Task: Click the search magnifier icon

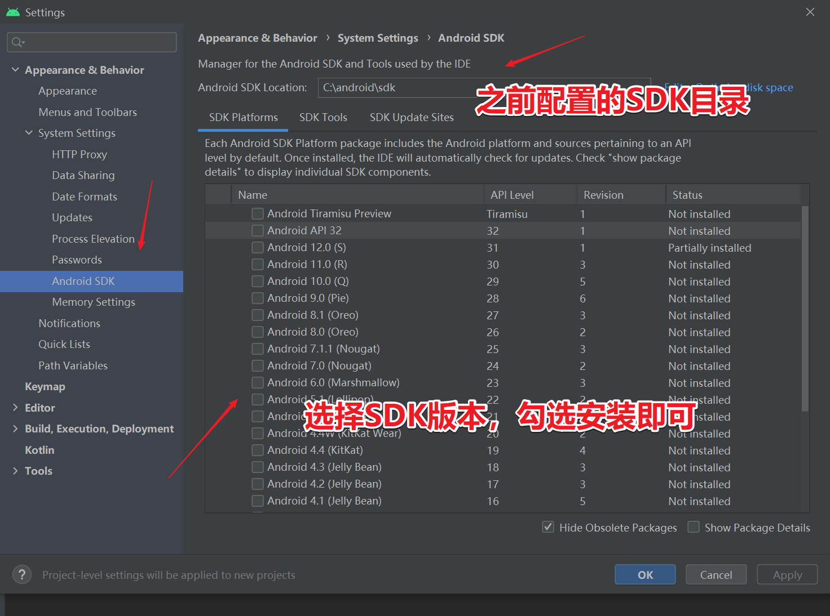Action: [x=18, y=42]
